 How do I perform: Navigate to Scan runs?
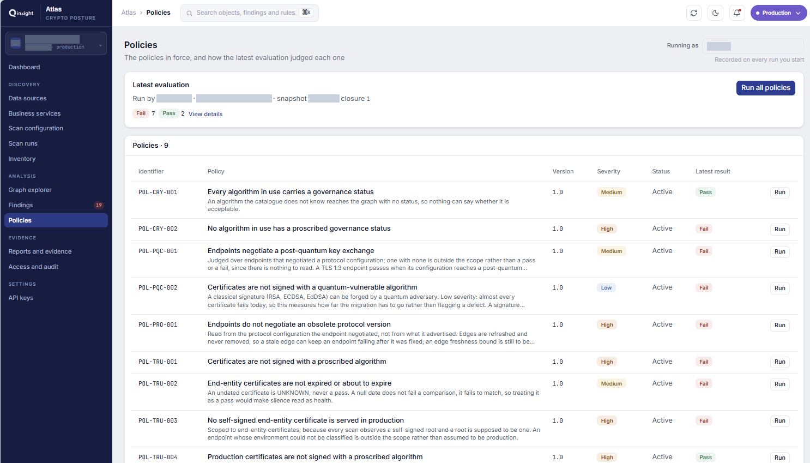(56, 143)
